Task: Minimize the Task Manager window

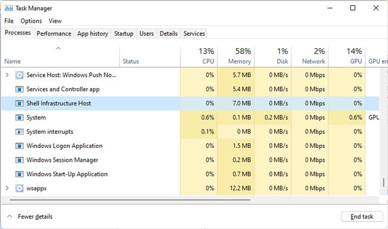Action: [330, 8]
